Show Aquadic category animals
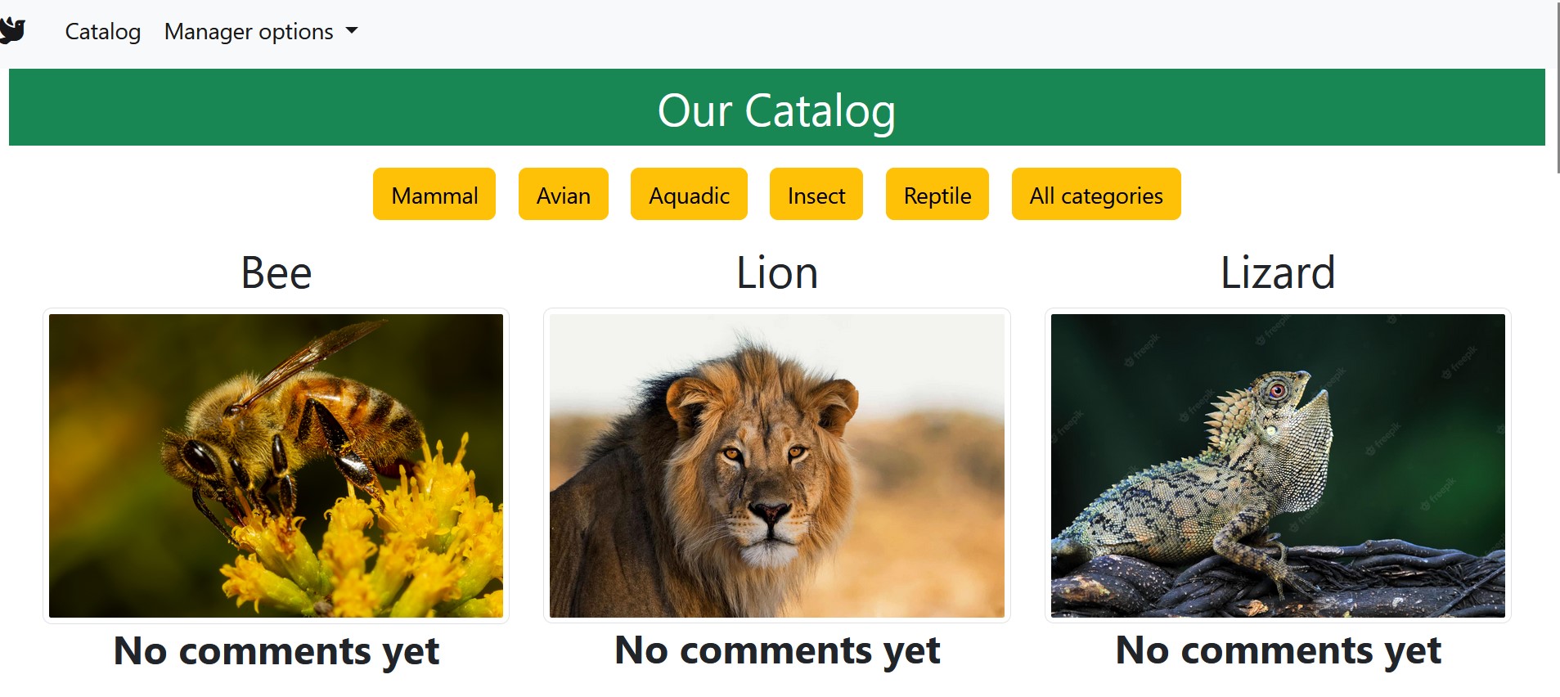Image resolution: width=1560 pixels, height=697 pixels. (689, 195)
